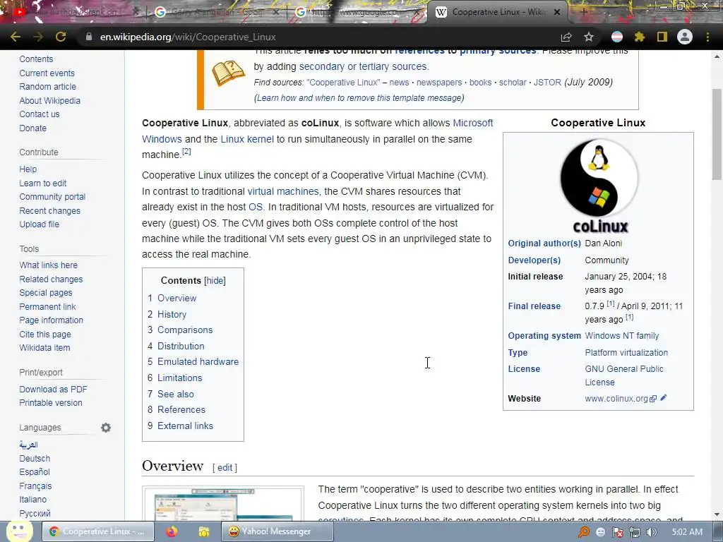Click the address bar URL
This screenshot has width=723, height=542.
tap(188, 37)
